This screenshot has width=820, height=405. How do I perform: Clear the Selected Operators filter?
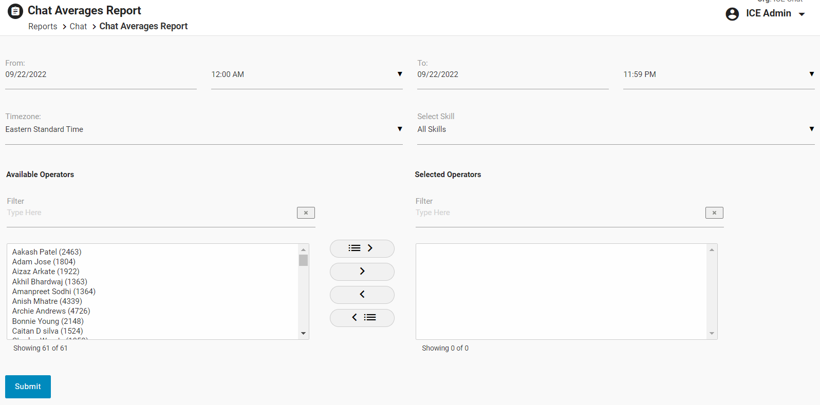pos(714,213)
